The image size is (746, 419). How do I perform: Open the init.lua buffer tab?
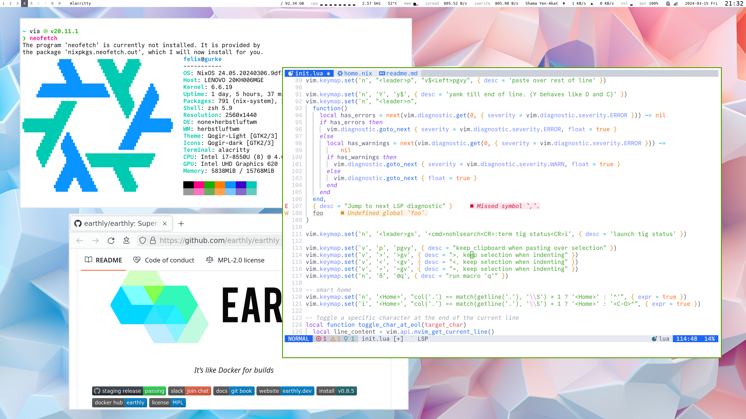click(x=309, y=73)
